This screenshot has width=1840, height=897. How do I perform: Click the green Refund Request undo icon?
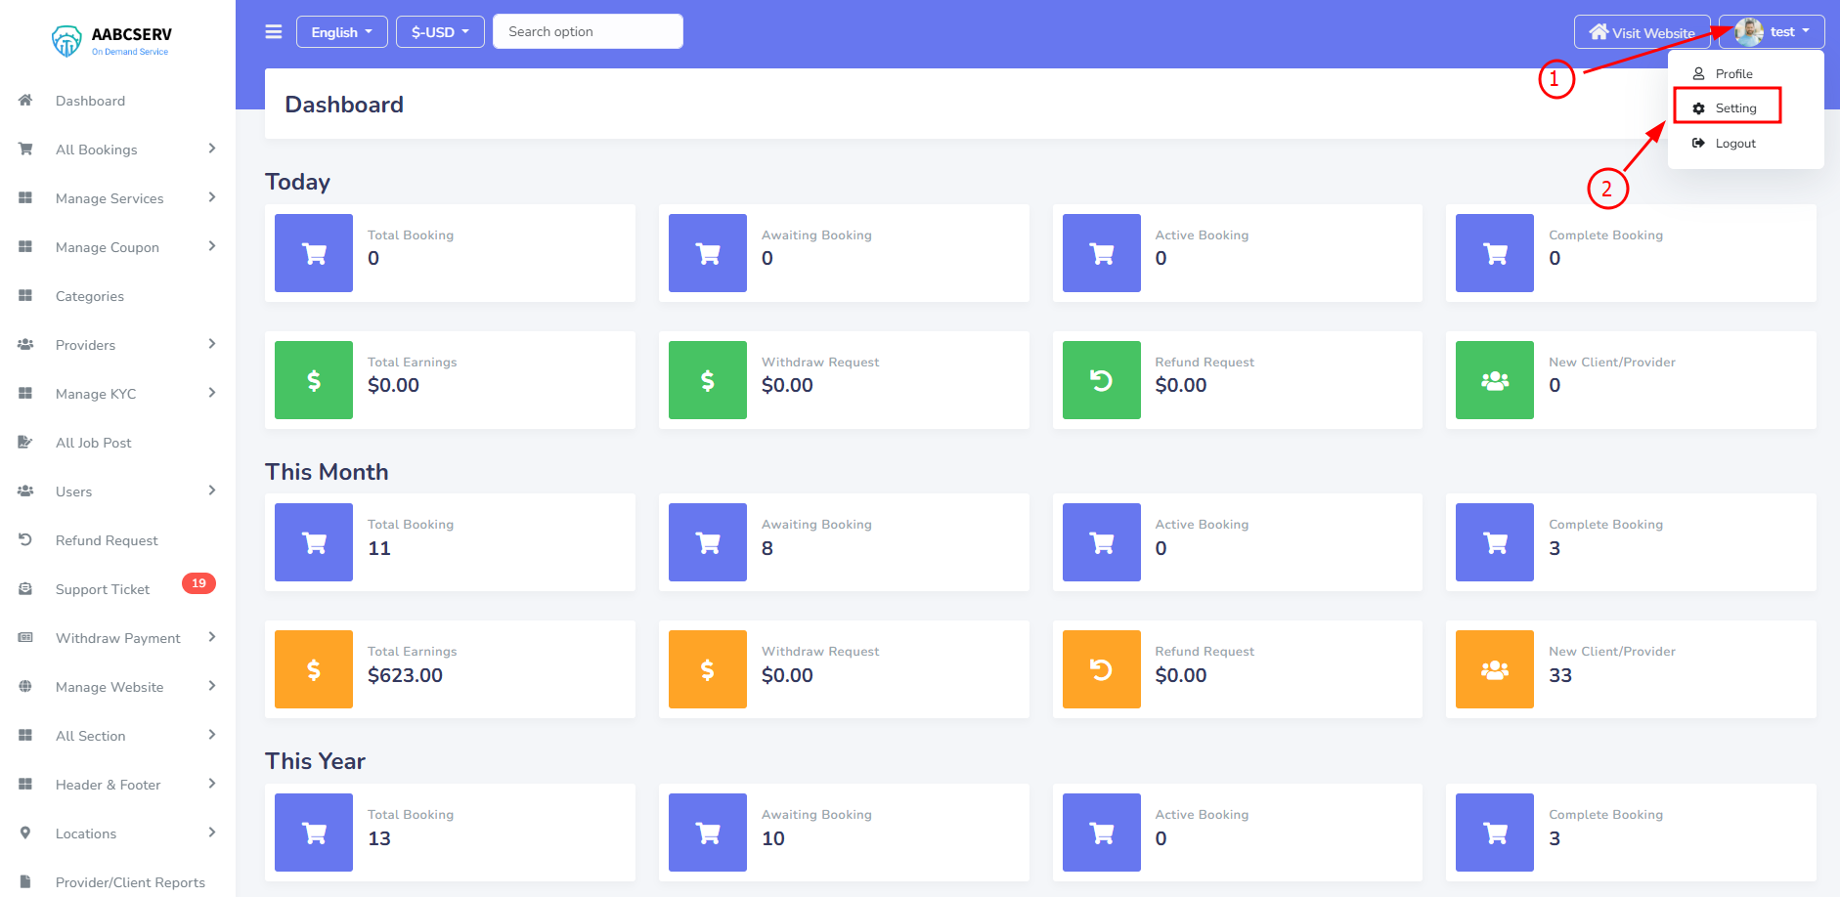tap(1101, 380)
